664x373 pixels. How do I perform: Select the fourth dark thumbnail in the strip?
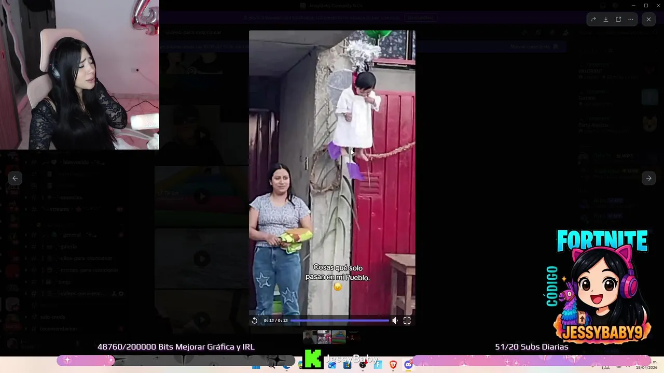[353, 337]
